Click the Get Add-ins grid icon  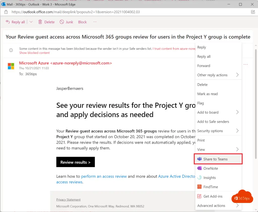pos(200,196)
